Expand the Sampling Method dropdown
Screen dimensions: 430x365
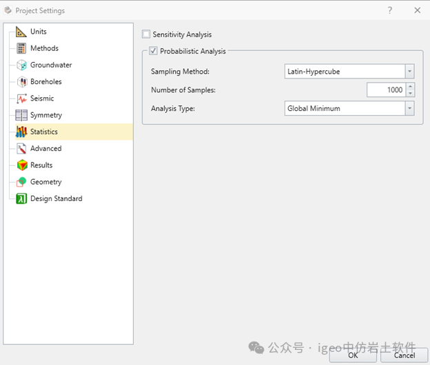(x=409, y=72)
